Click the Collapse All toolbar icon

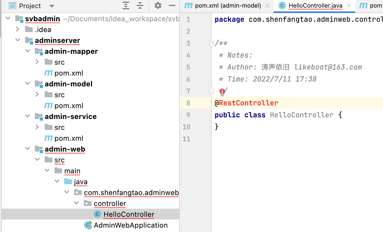[x=140, y=5]
